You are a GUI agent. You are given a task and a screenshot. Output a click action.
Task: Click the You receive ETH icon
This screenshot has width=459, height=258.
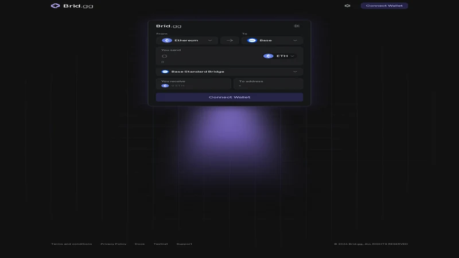click(165, 85)
